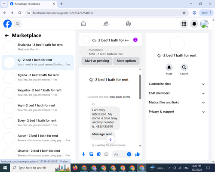Image resolution: width=215 pixels, height=172 pixels.
Task: Open the Windows Start menu
Action: (5, 168)
